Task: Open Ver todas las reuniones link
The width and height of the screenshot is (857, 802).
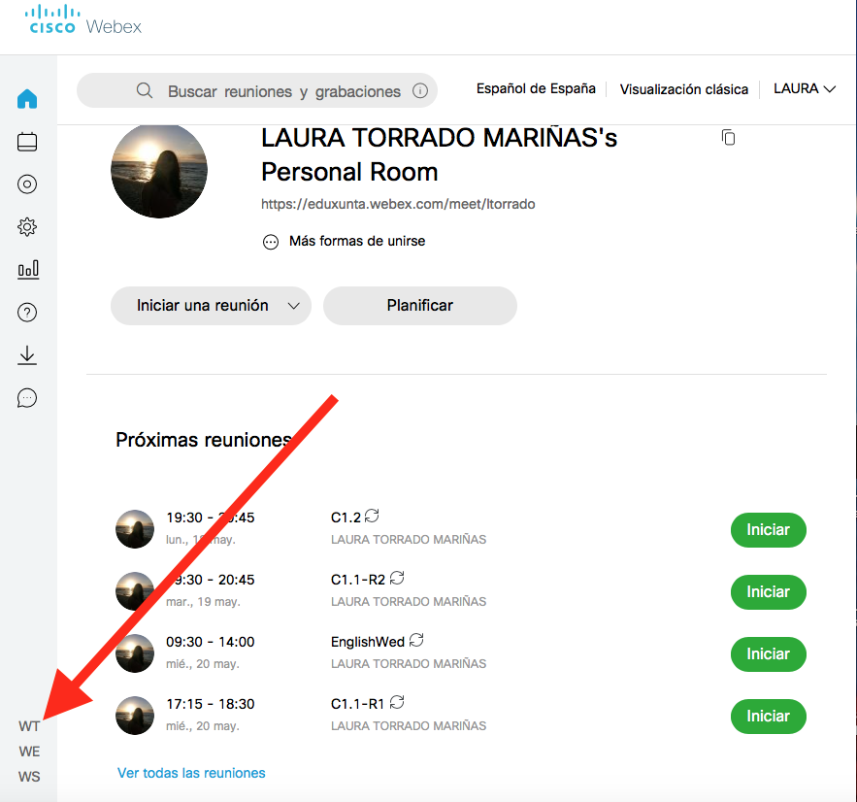Action: pos(191,773)
